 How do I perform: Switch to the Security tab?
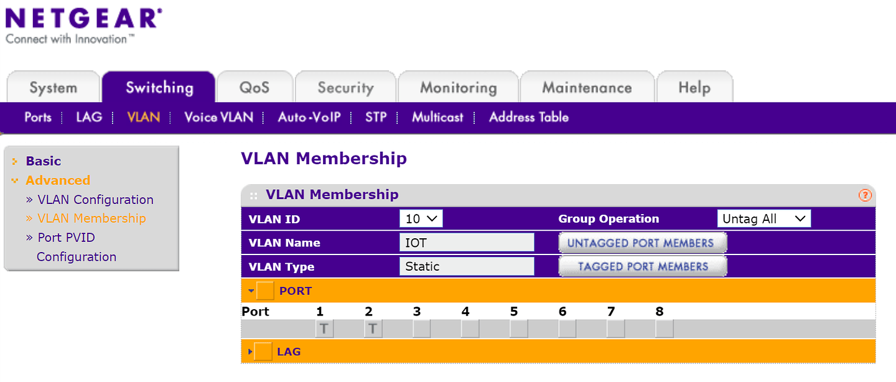click(345, 86)
